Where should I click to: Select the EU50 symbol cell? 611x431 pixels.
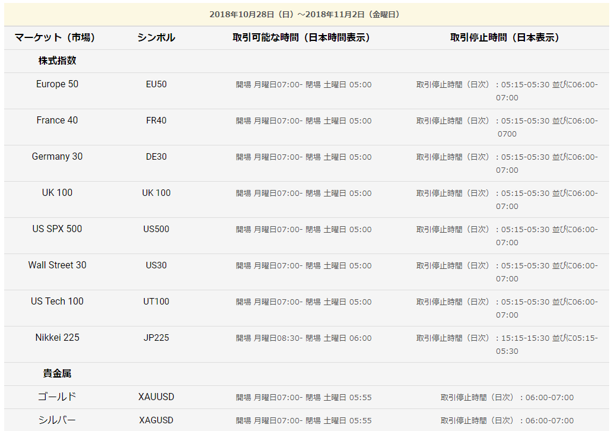tap(156, 84)
